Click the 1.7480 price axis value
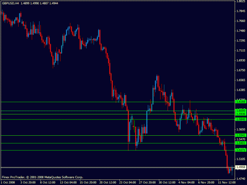Image resolution: width=247 pixels, height=185 pixels. [241, 31]
